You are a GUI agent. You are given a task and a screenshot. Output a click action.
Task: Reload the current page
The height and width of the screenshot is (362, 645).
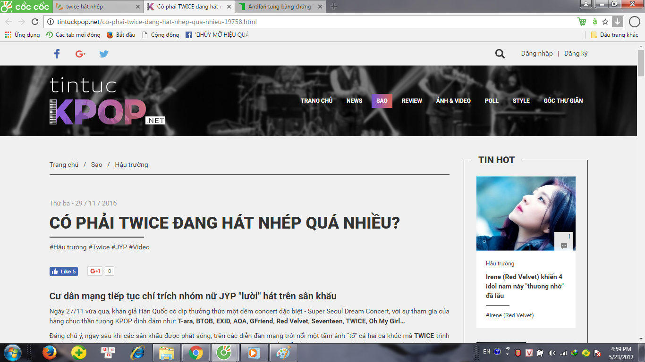[x=35, y=22]
